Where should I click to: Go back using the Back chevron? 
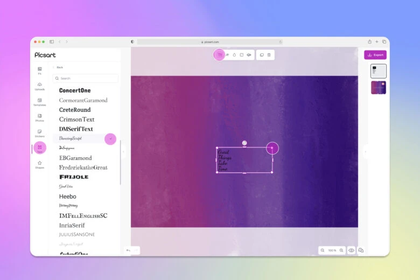click(54, 67)
